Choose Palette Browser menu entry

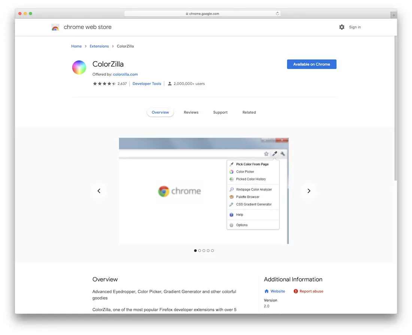click(253, 197)
